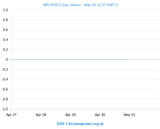Click the 0.2 y-axis label
The height and width of the screenshot is (129, 160).
(x=5, y=50)
